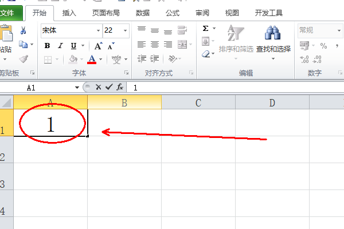Decrease indent icon

(142, 59)
